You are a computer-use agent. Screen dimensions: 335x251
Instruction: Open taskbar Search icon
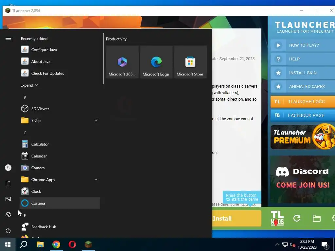(x=24, y=244)
